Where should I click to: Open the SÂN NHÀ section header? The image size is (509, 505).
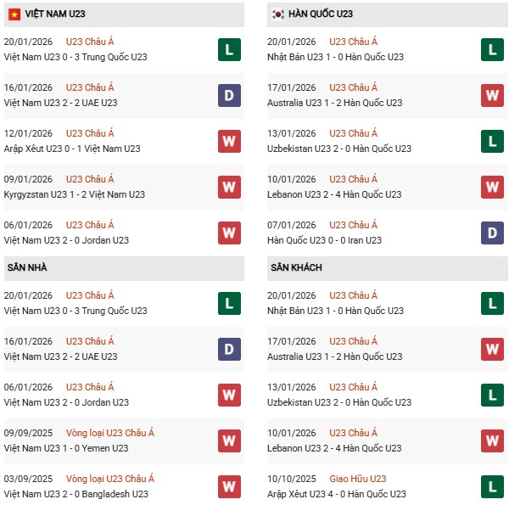(x=27, y=267)
